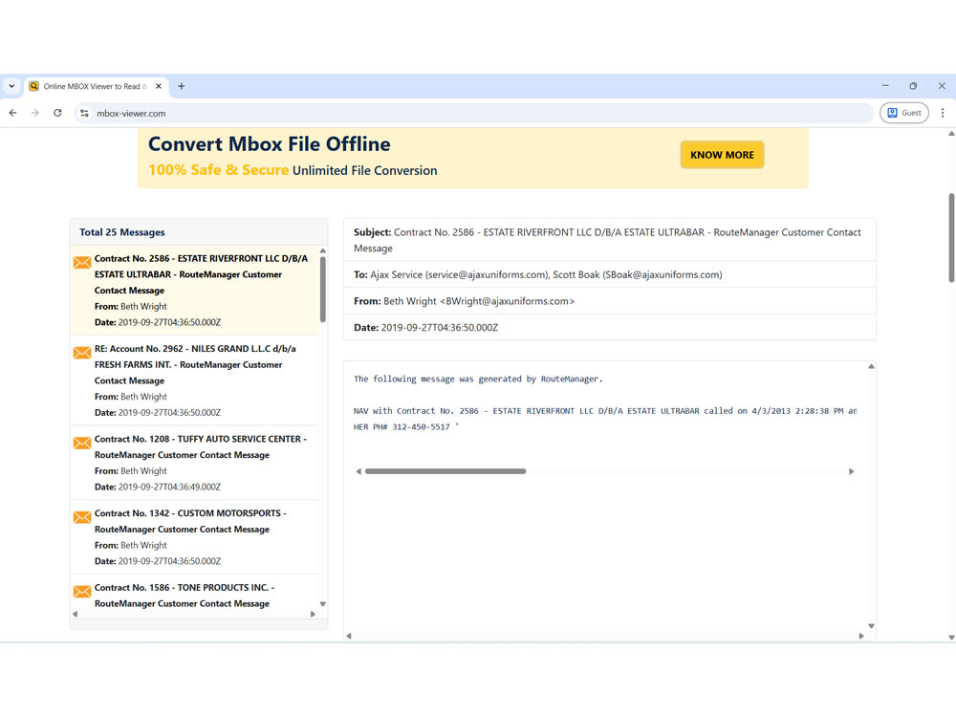
Task: Open the envelope icon for Contract 1586 TONE PRODUCTS
Action: coord(81,590)
